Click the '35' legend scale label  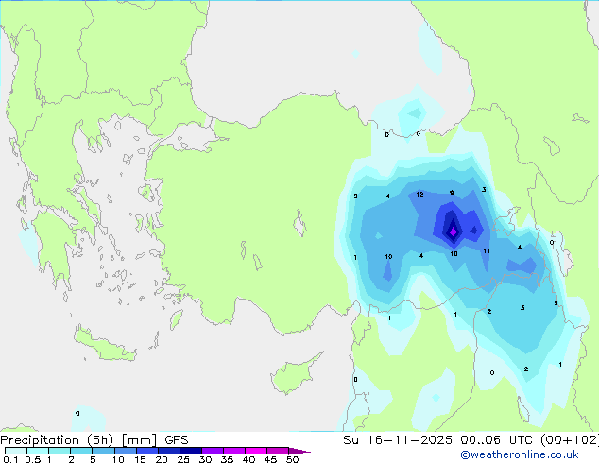[227, 459]
